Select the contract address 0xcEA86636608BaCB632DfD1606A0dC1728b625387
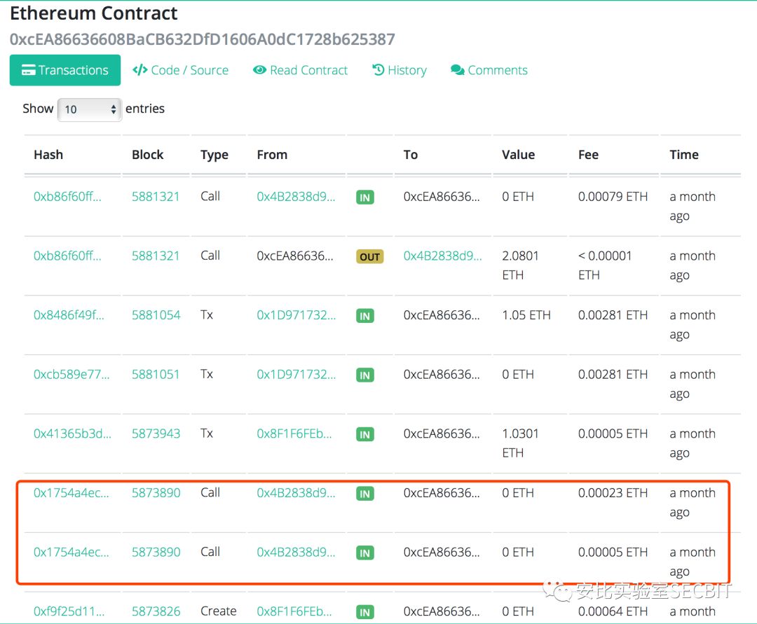This screenshot has height=624, width=757. 203,39
